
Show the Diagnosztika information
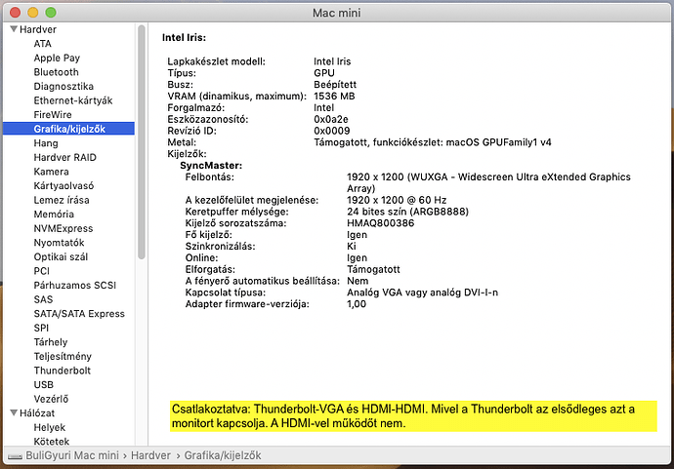63,86
